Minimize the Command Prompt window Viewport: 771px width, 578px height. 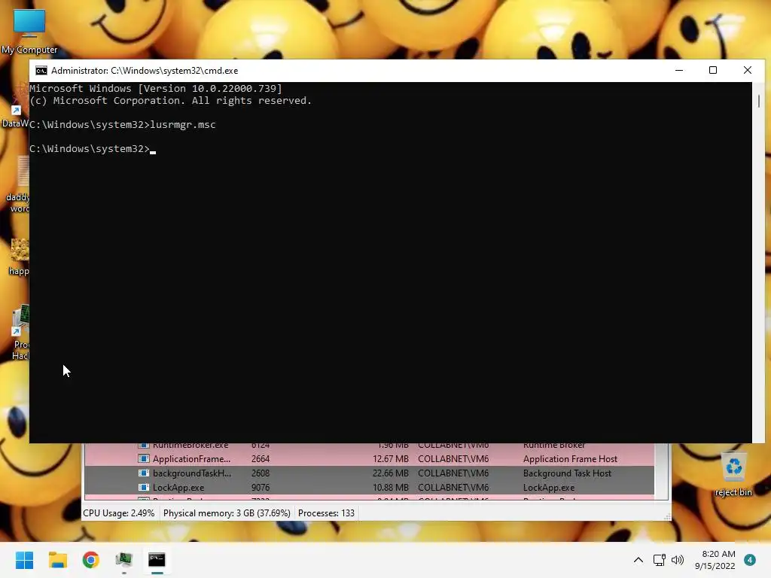pos(679,70)
